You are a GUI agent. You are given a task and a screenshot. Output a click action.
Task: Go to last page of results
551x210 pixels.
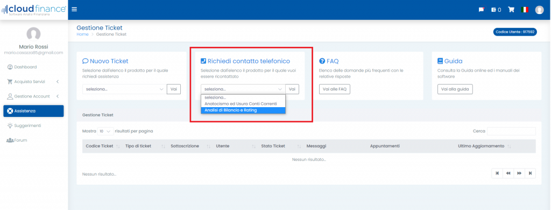pyautogui.click(x=530, y=173)
